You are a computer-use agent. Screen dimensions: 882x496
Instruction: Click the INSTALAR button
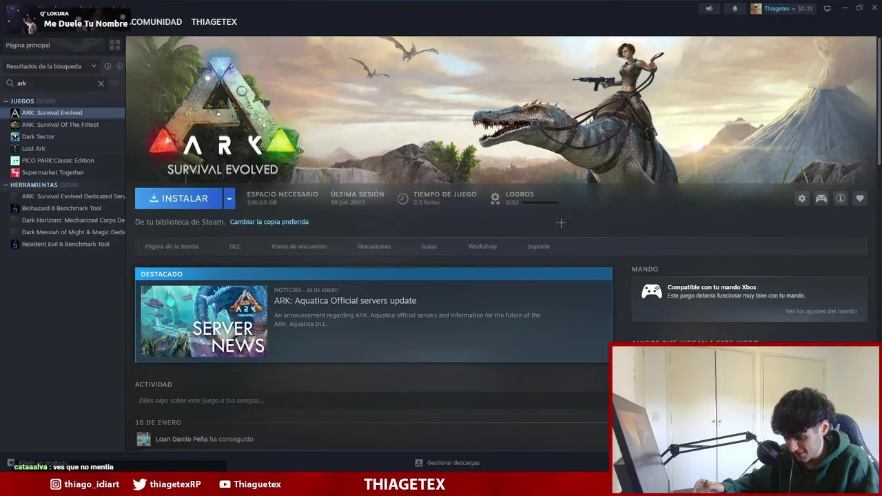(178, 198)
